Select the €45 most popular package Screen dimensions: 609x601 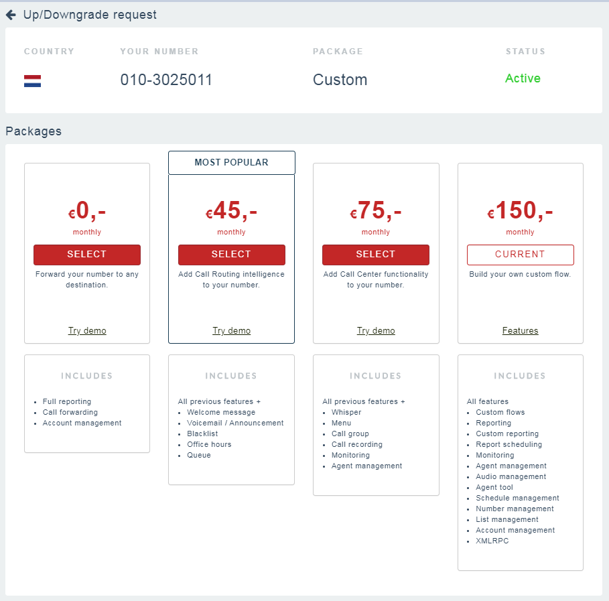coord(231,255)
